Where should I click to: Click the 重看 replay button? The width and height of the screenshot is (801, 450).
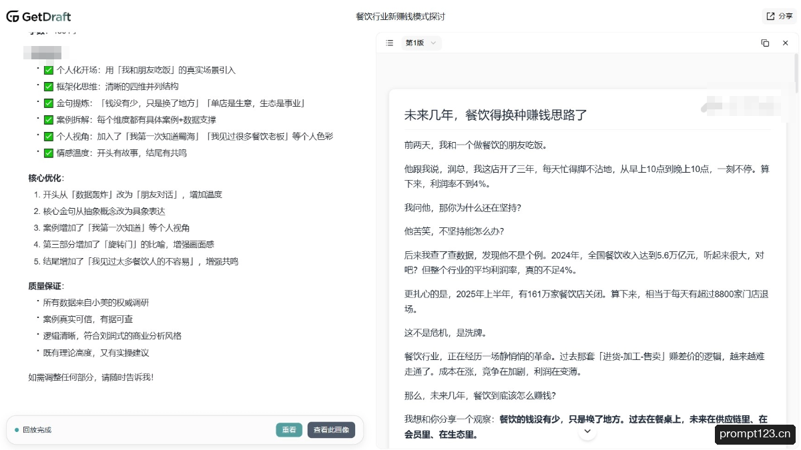[x=289, y=430]
